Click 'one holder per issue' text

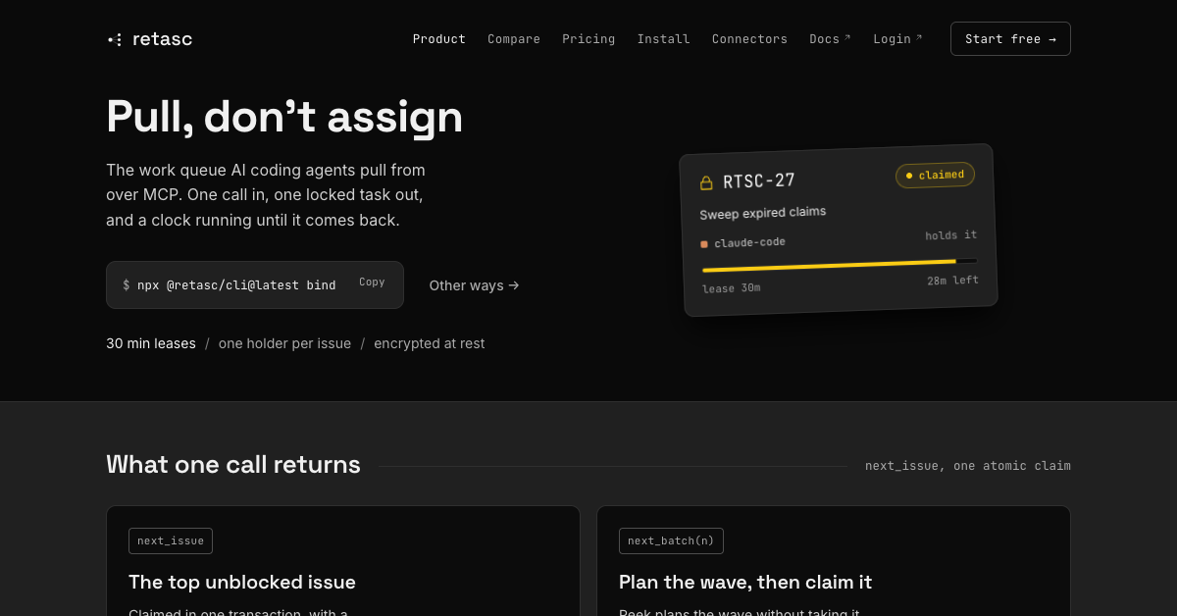pyautogui.click(x=284, y=343)
